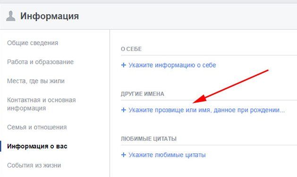Click the Информация page heading
Image resolution: width=297 pixels, height=177 pixels.
(x=50, y=16)
